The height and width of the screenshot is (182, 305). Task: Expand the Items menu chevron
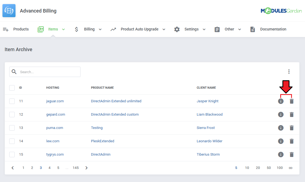(63, 29)
